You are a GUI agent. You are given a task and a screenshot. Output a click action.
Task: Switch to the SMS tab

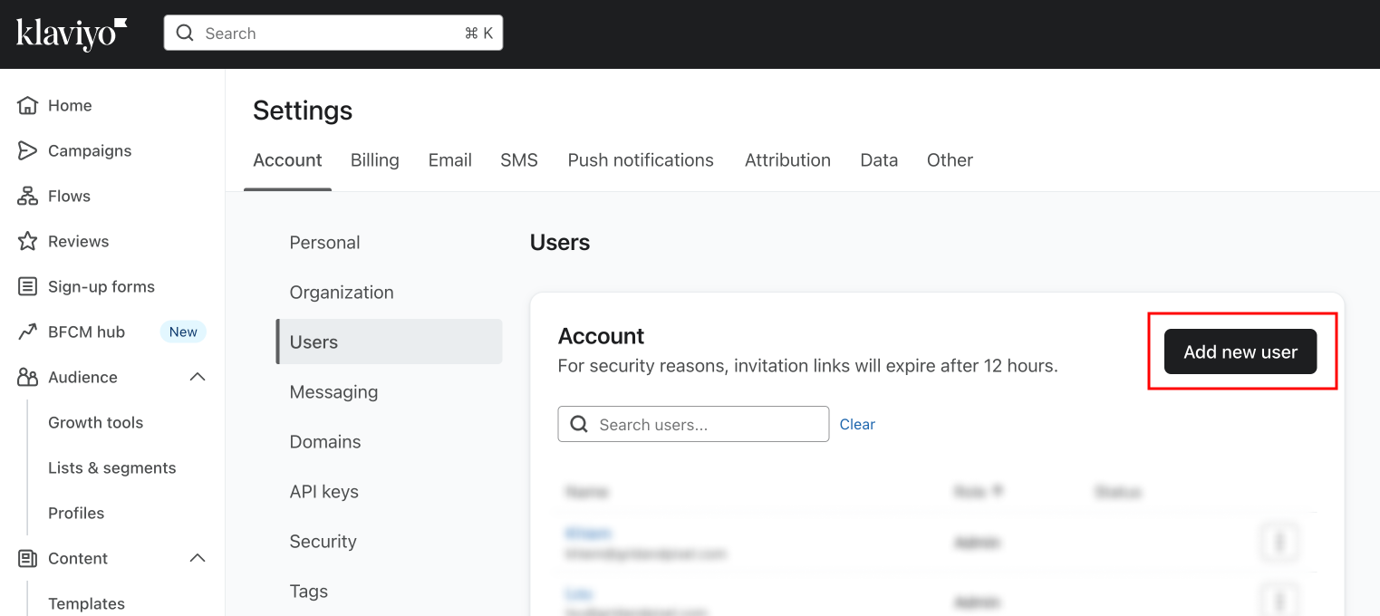(x=519, y=160)
